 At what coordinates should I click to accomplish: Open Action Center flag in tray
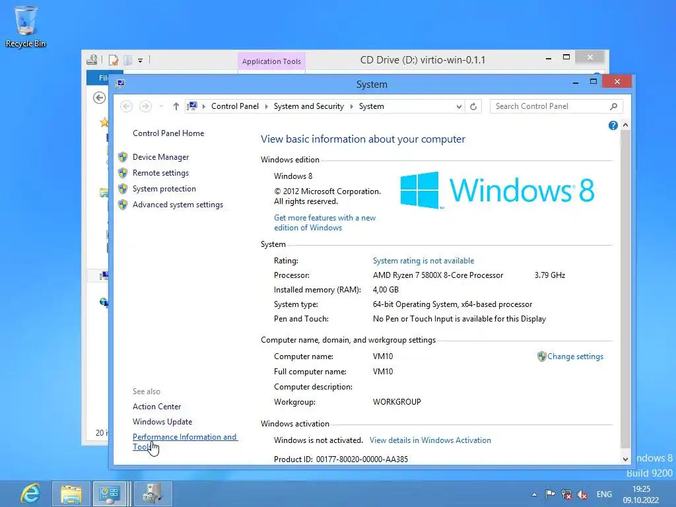click(550, 494)
